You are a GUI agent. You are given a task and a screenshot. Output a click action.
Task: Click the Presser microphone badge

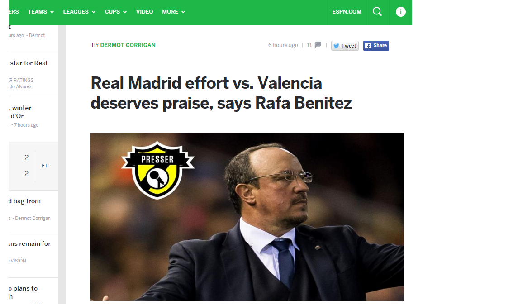point(157,170)
